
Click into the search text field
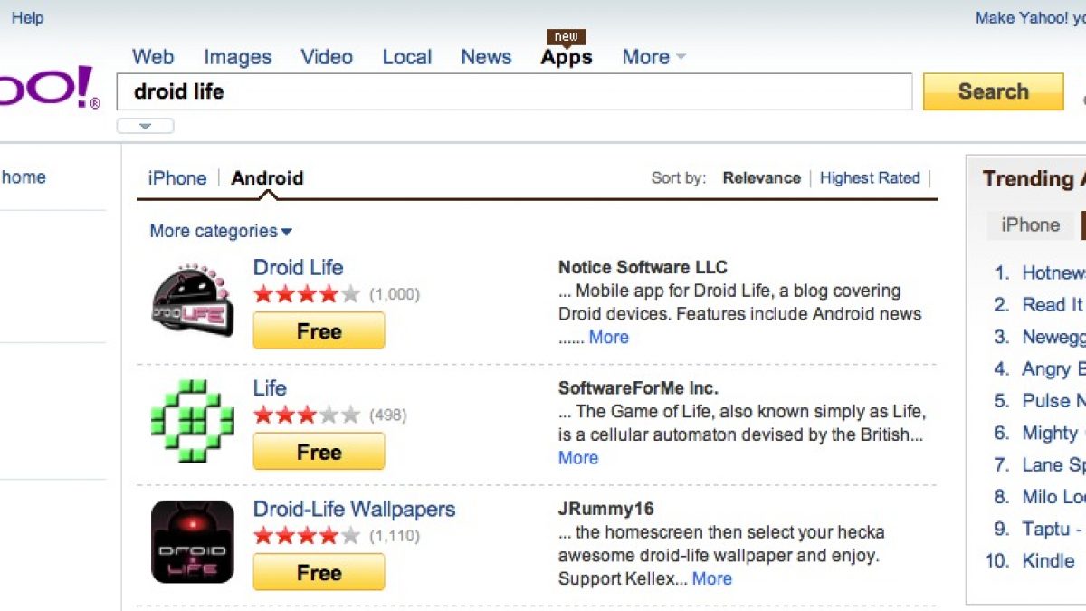click(514, 91)
